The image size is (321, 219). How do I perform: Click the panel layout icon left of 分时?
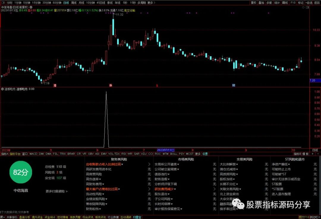point(3,3)
